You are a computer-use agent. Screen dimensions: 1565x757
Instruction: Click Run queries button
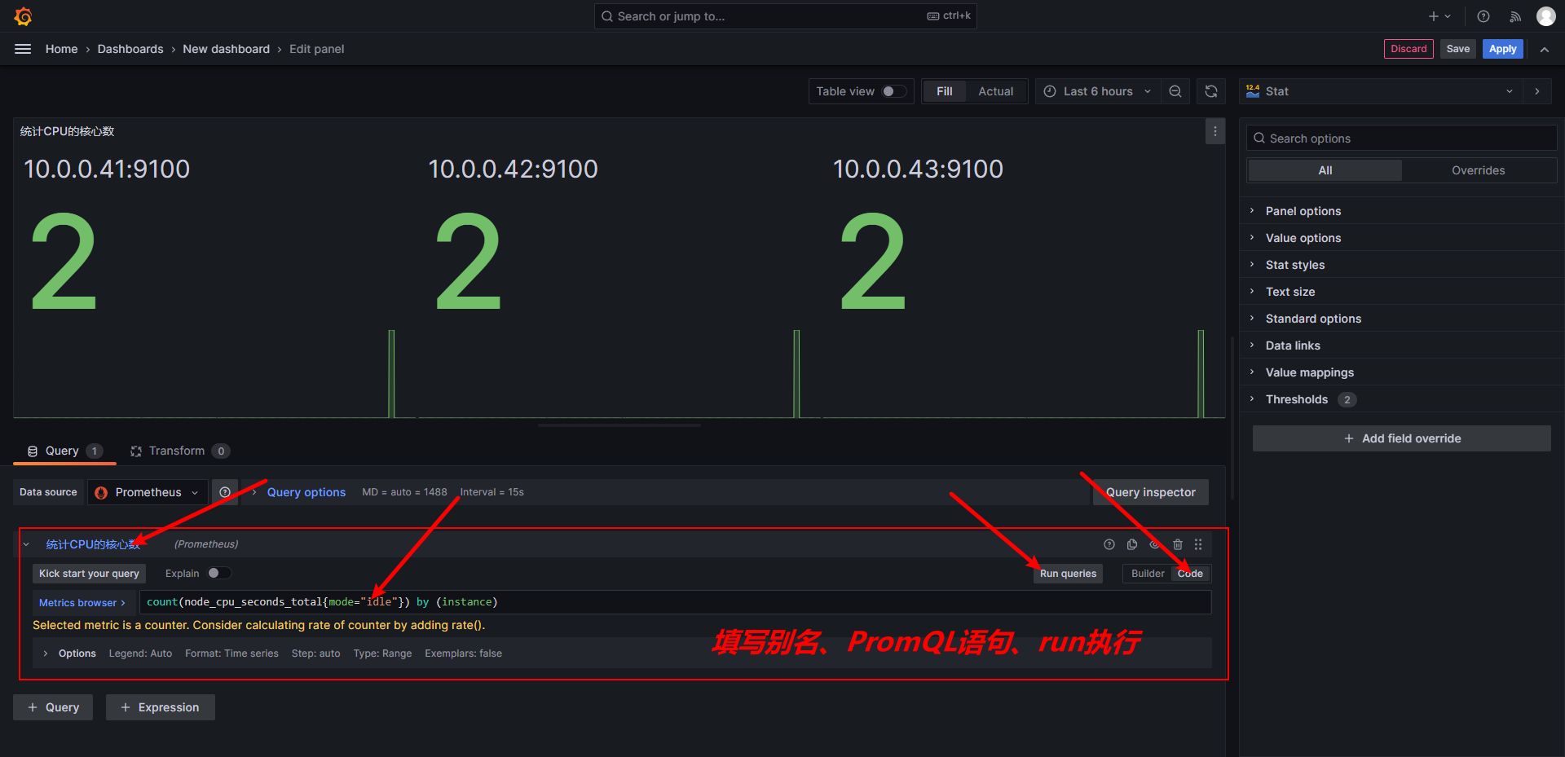coord(1068,574)
